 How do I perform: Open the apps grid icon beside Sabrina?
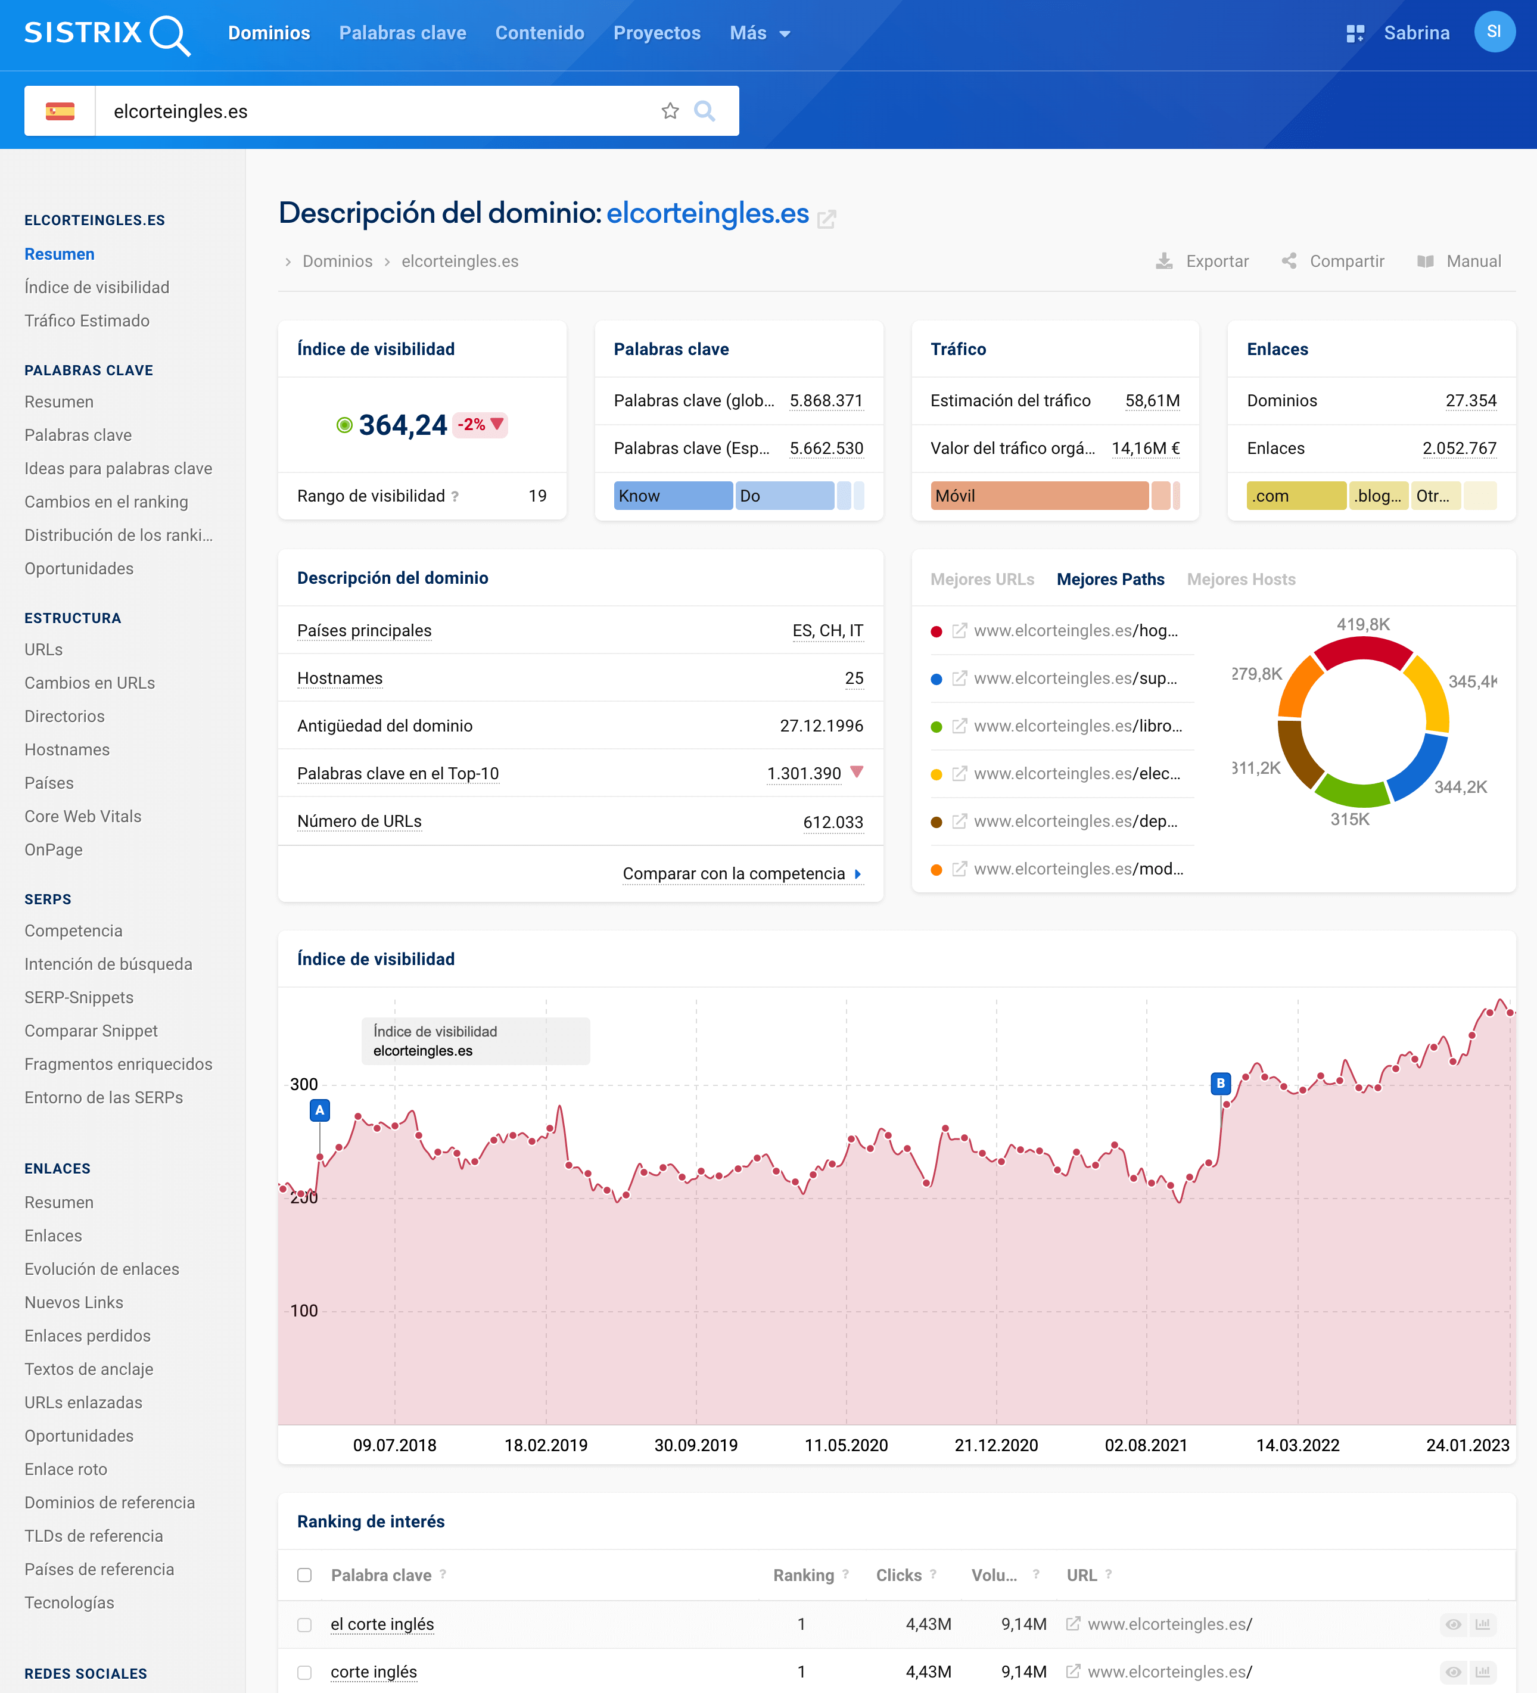tap(1355, 33)
